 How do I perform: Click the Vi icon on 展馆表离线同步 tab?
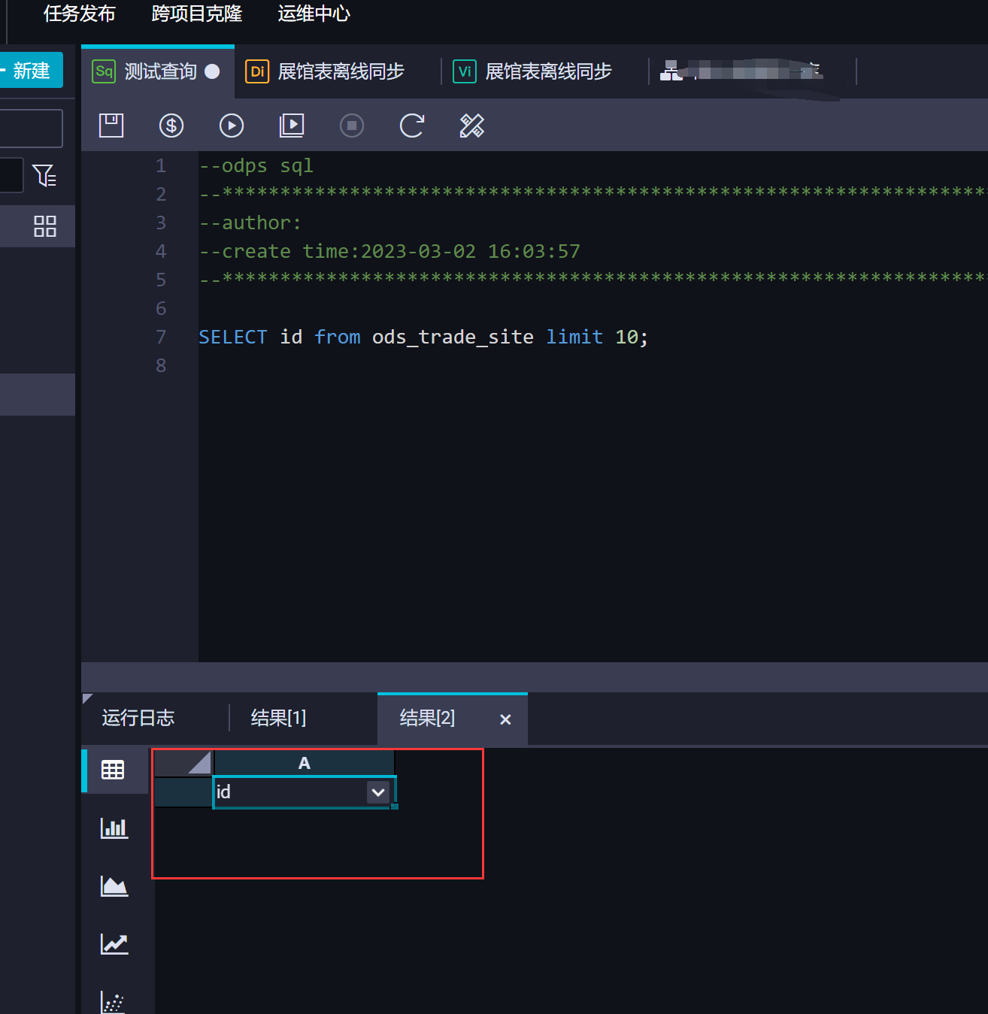tap(465, 71)
